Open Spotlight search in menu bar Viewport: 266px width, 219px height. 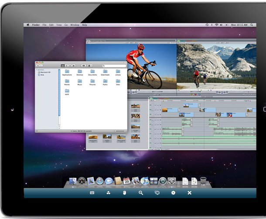click(x=252, y=25)
